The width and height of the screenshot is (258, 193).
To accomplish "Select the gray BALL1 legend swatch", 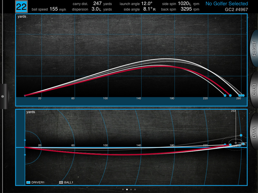I will click(x=61, y=182).
